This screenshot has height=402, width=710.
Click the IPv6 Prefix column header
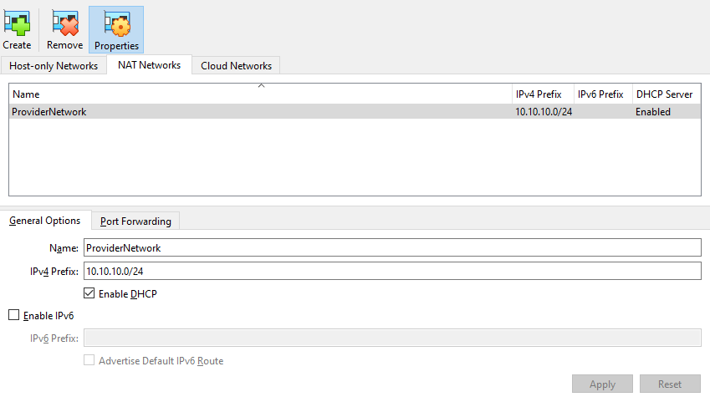coord(600,94)
